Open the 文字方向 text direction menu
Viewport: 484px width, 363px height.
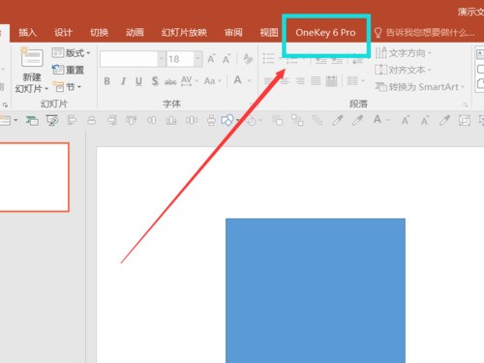click(404, 52)
